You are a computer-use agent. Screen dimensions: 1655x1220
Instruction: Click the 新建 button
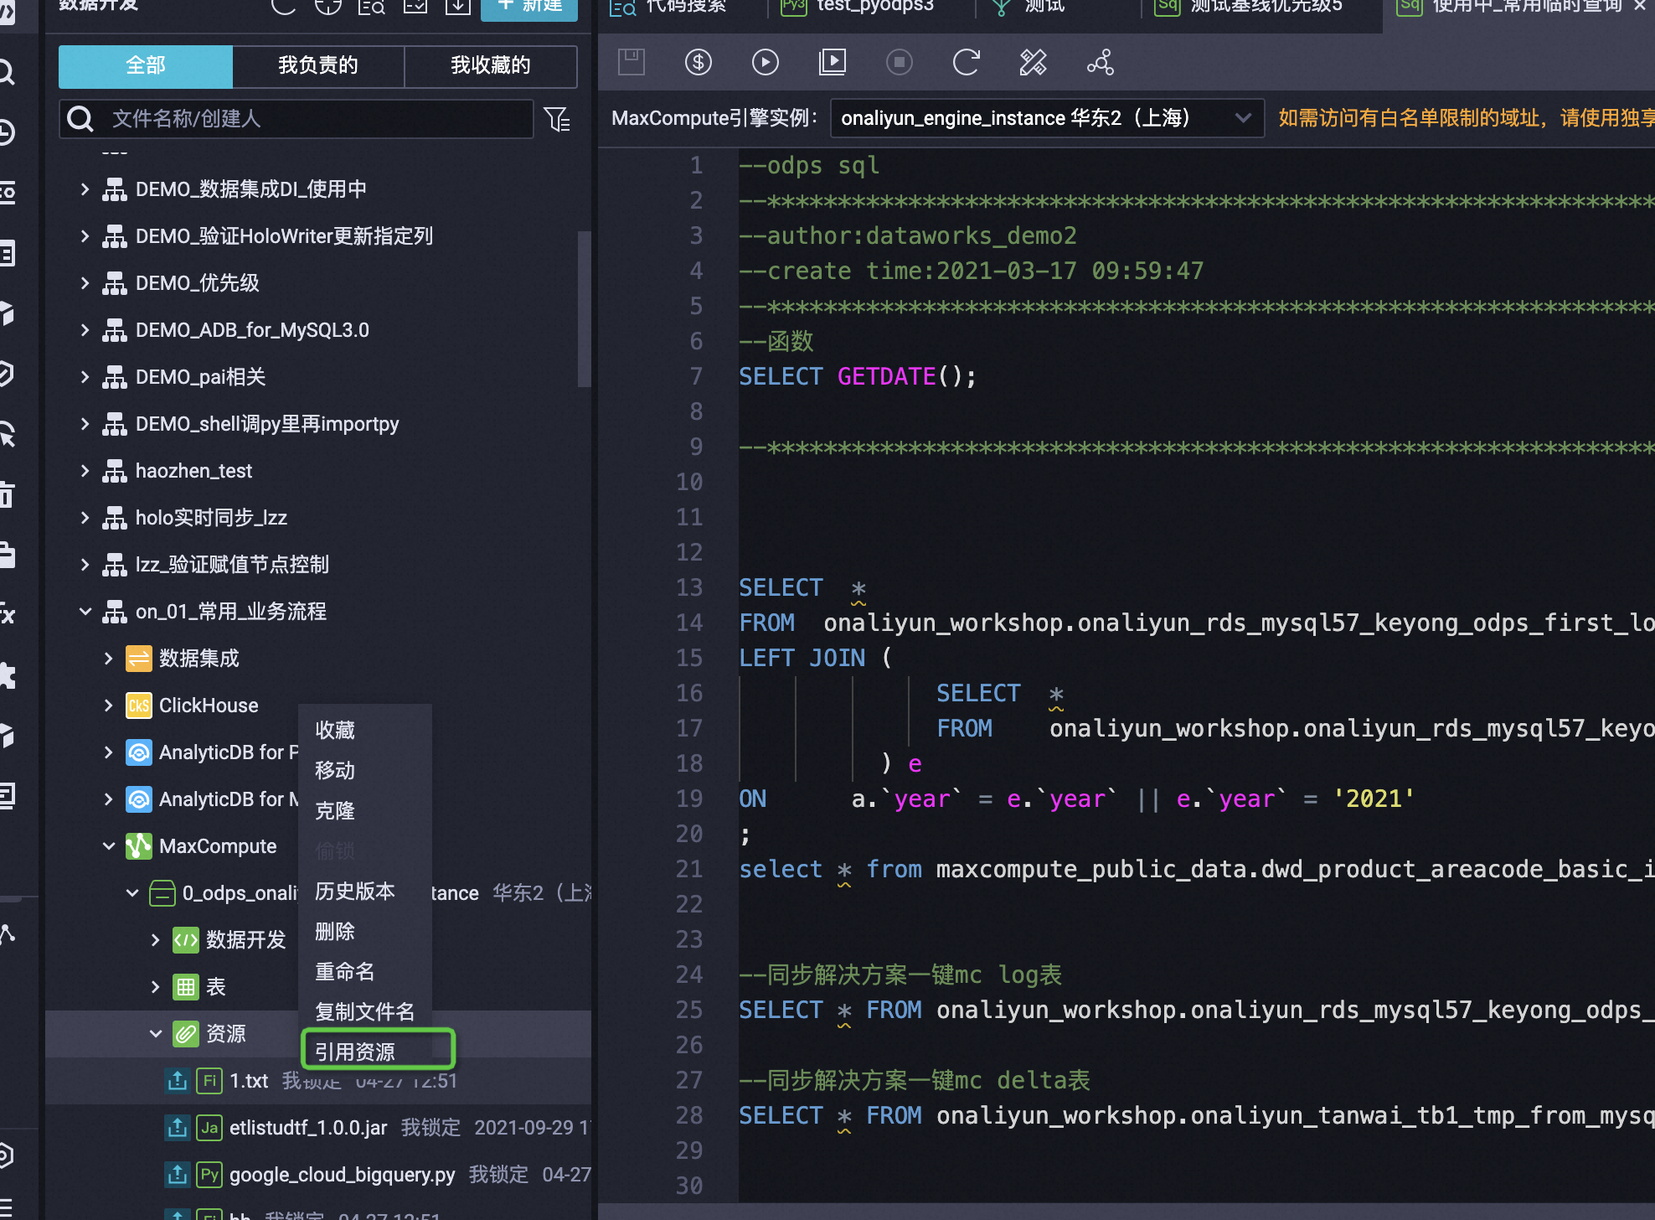[x=529, y=7]
